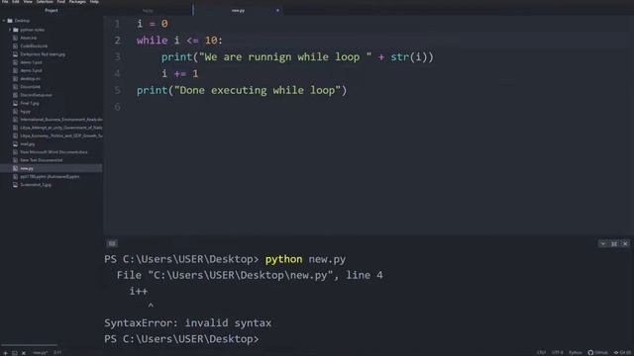Select the Project panel tab
The image size is (634, 356).
pos(52,11)
